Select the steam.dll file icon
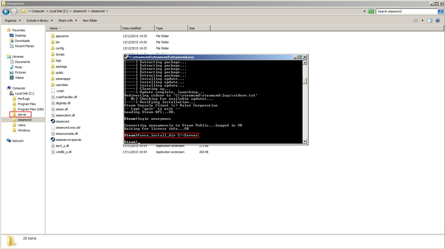Image resolution: width=445 pixels, height=249 pixels. (53, 109)
